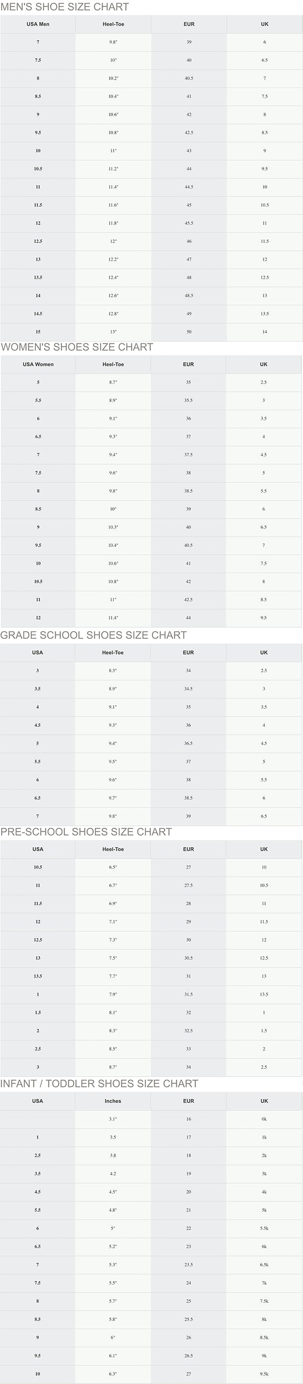Click the INFANT / TODDLER SHOES SIZE CHART heading
Screen dimensions: 303x1384
coord(99,1084)
